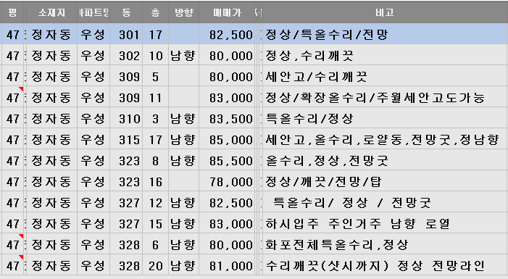The image size is (508, 279).
Task: Click floor 5 in the 309동 row
Action: point(156,77)
